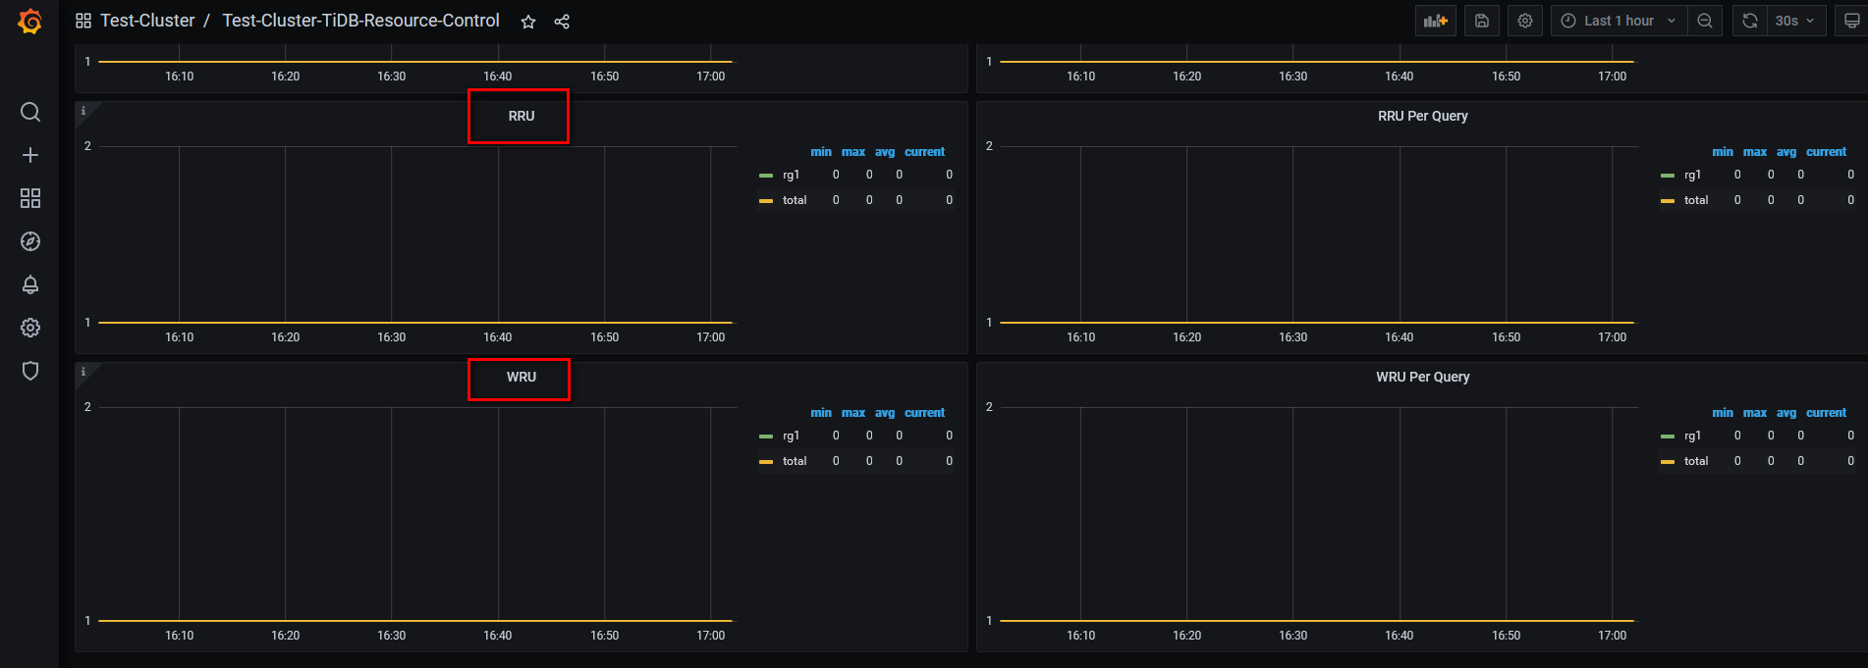This screenshot has width=1868, height=668.
Task: Sort WRU legend by max column
Action: coord(853,413)
